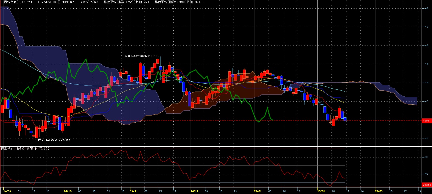
Task: Select the 24/10 month label on time axis
Action: 68,191
